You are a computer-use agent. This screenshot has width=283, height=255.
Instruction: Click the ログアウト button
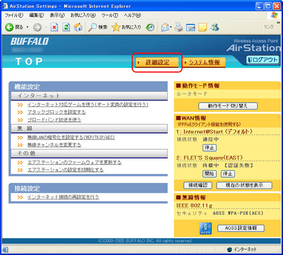point(263,60)
